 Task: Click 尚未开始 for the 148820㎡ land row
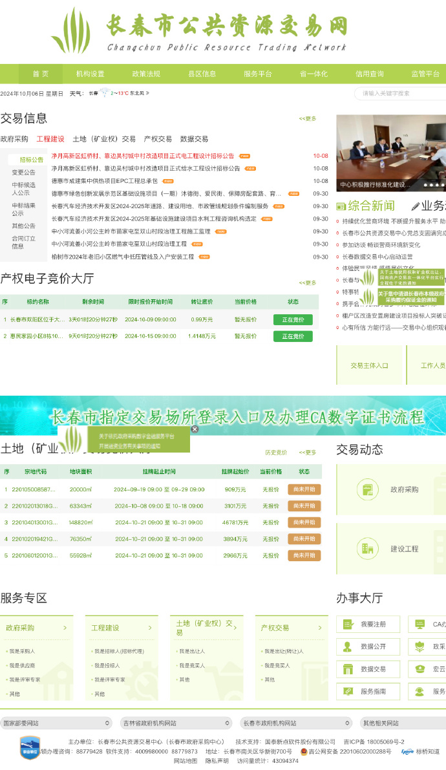click(304, 522)
